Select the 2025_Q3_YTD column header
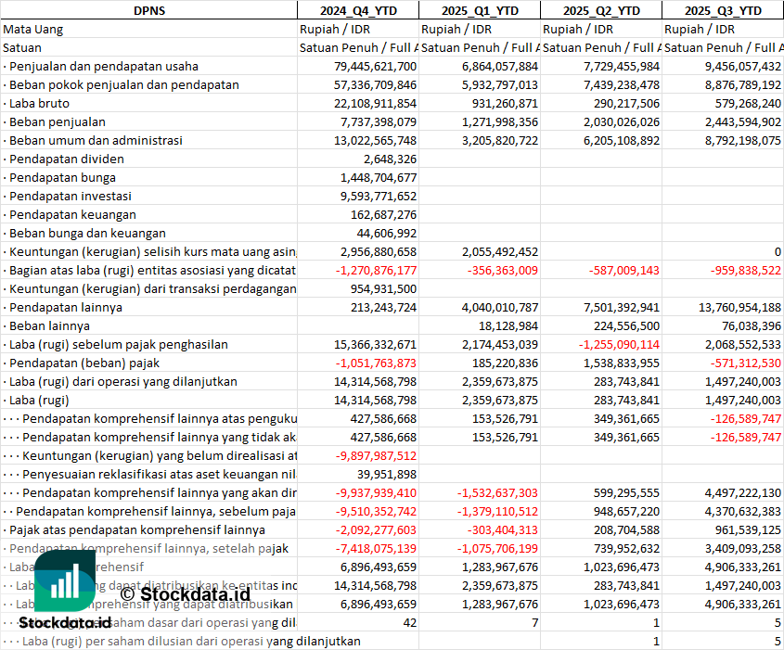Image resolution: width=784 pixels, height=650 pixels. [723, 10]
